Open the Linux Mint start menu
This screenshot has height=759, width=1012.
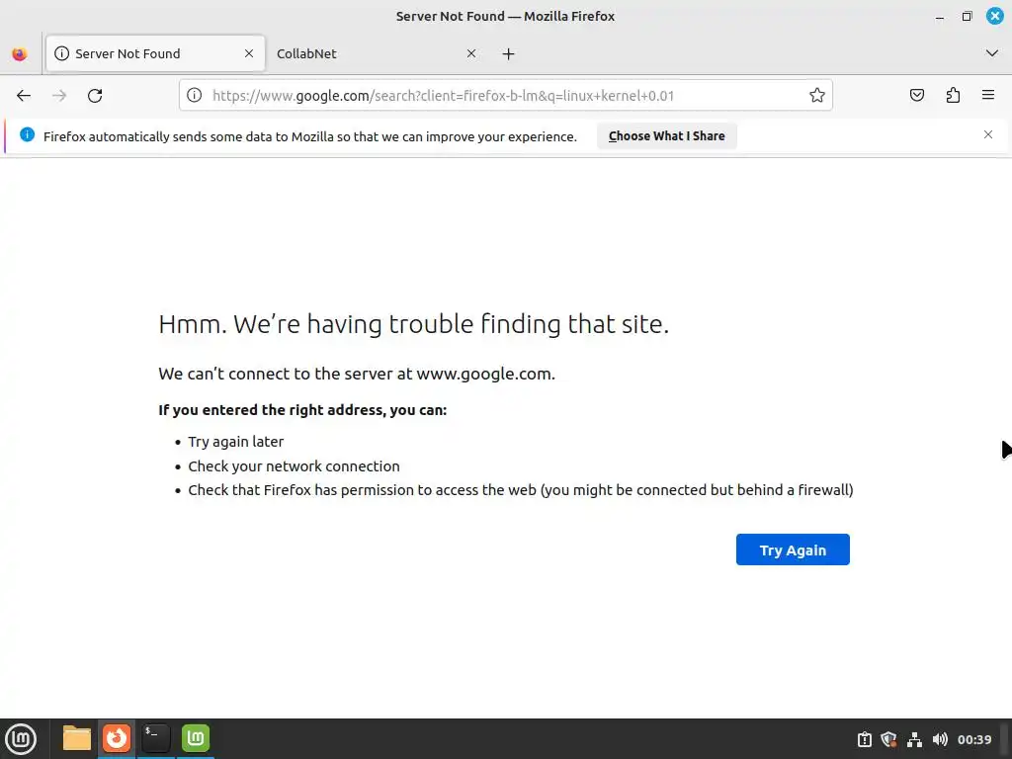click(x=21, y=739)
